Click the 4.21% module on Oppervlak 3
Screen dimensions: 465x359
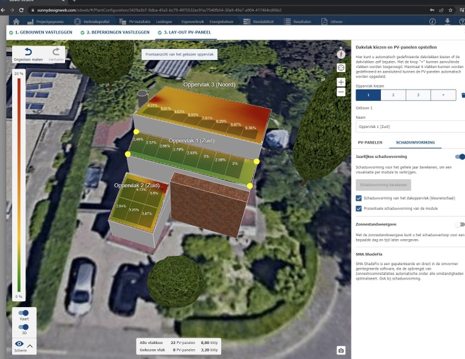pyautogui.click(x=151, y=109)
